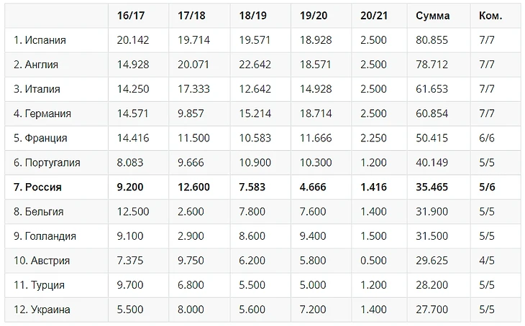This screenshot has width=525, height=326.
Task: Click the Сумма column header
Action: (433, 15)
